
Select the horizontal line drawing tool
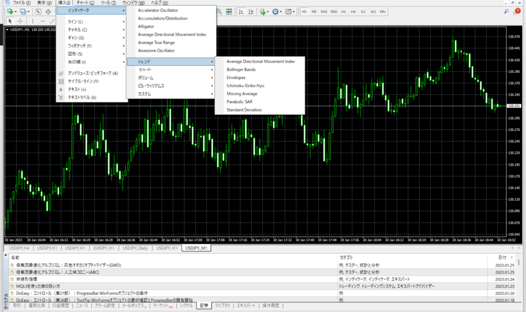[43, 21]
